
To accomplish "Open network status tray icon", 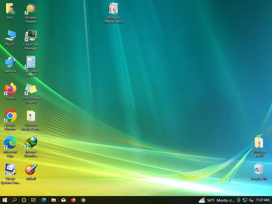I will pyautogui.click(x=245, y=200).
